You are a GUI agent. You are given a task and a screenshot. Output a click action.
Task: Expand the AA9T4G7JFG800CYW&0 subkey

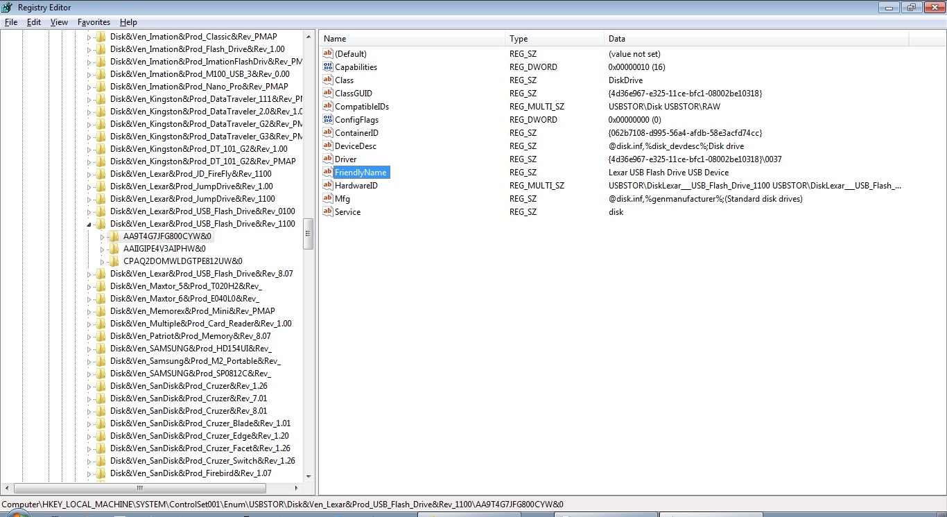tap(102, 237)
